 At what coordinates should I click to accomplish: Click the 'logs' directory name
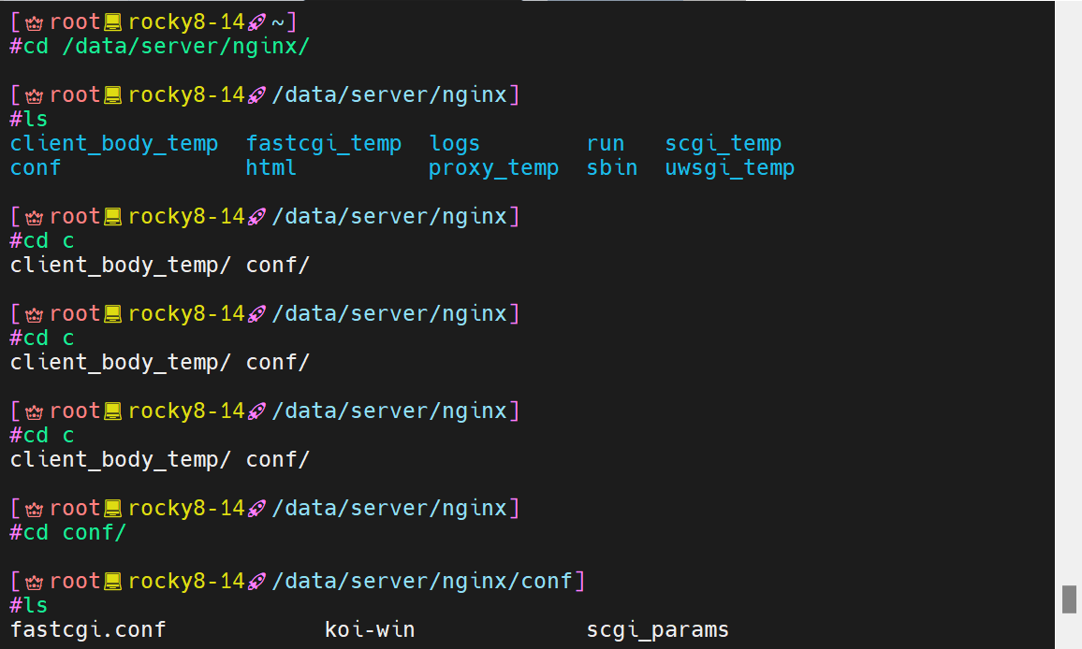point(454,143)
